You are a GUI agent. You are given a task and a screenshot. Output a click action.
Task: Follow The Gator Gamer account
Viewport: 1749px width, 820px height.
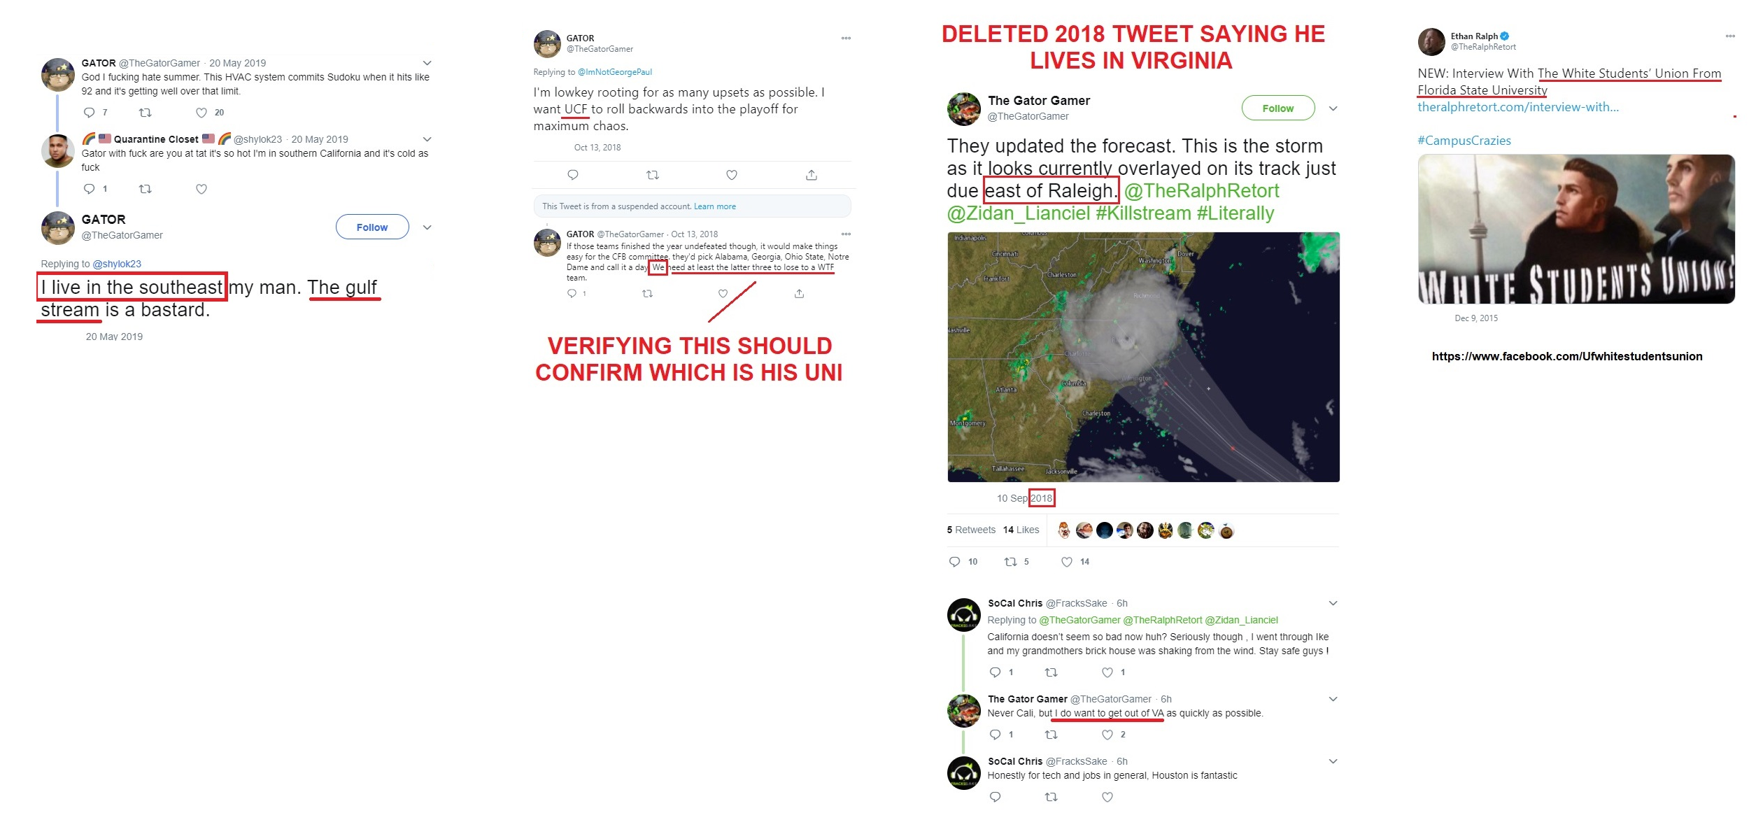(x=1278, y=108)
